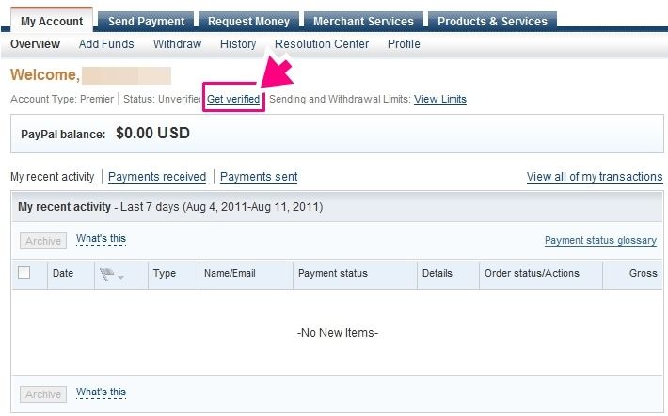Image resolution: width=668 pixels, height=416 pixels.
Task: Open View all of my transactions
Action: (595, 176)
